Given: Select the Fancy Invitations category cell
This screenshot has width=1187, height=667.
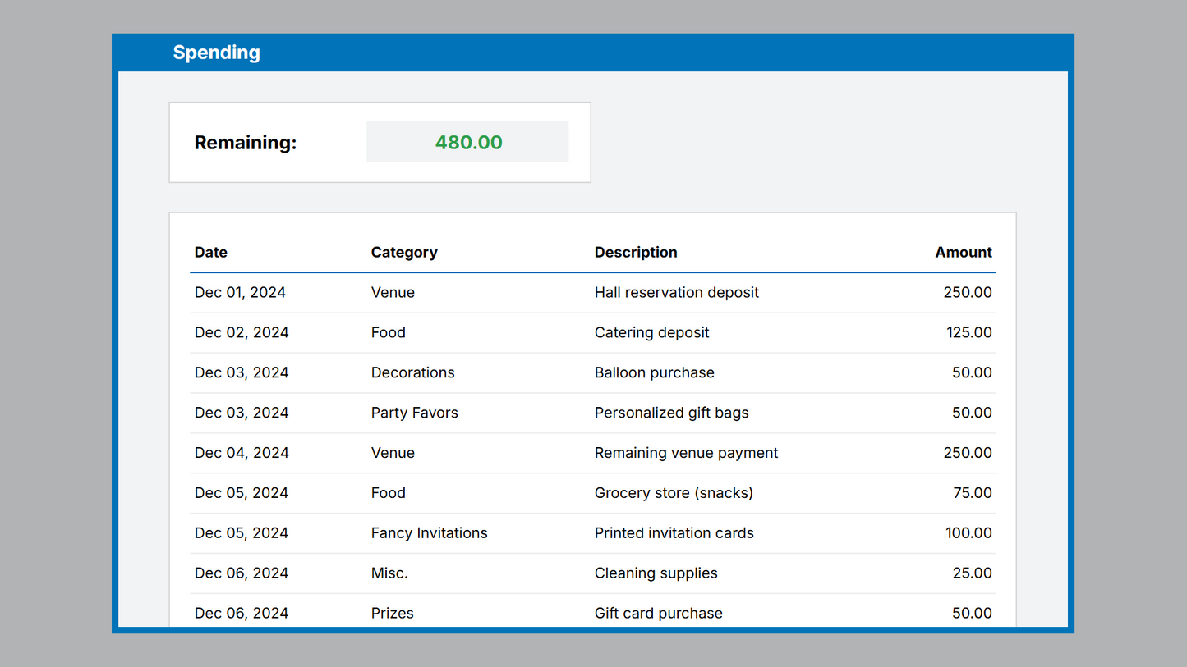Looking at the screenshot, I should [x=429, y=533].
